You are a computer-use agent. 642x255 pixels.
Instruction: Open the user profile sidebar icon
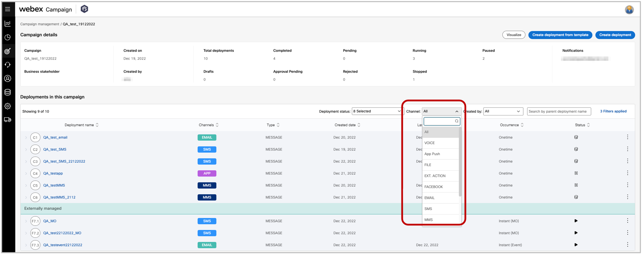pos(8,78)
